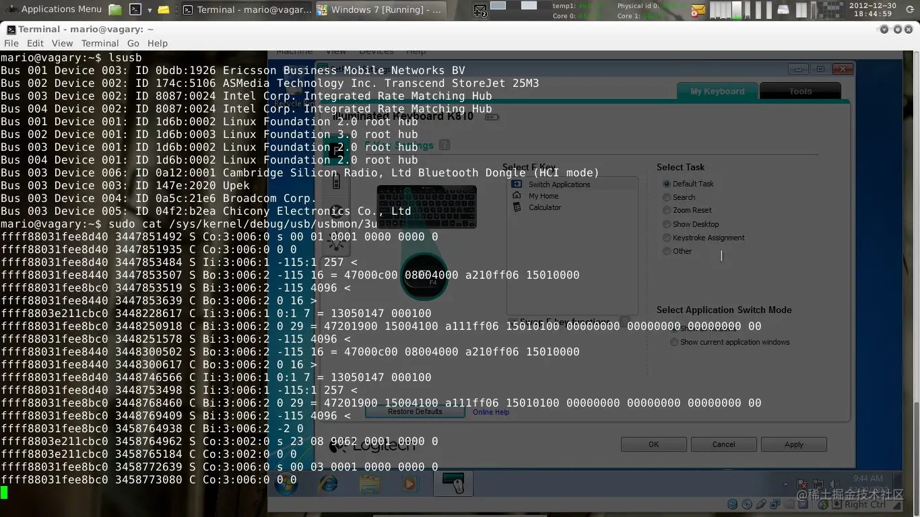This screenshot has width=920, height=517.
Task: Open the Go menu of the Terminal
Action: tap(133, 43)
